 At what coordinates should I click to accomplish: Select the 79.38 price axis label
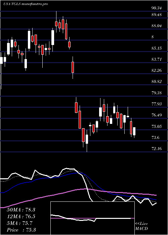pyautogui.click(x=157, y=93)
